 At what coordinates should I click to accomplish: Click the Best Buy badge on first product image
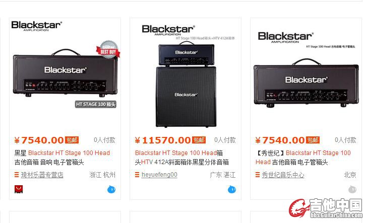coord(108,50)
